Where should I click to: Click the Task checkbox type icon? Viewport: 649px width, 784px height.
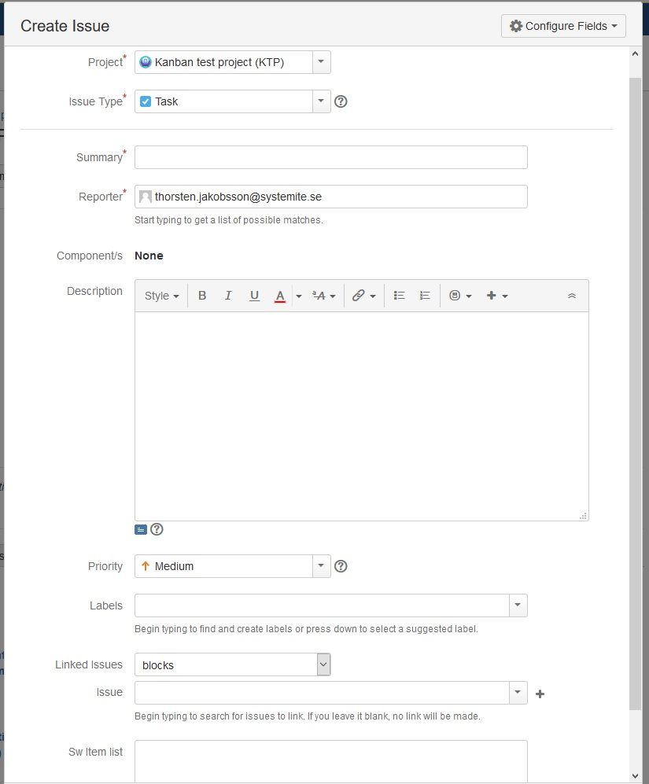[x=145, y=101]
